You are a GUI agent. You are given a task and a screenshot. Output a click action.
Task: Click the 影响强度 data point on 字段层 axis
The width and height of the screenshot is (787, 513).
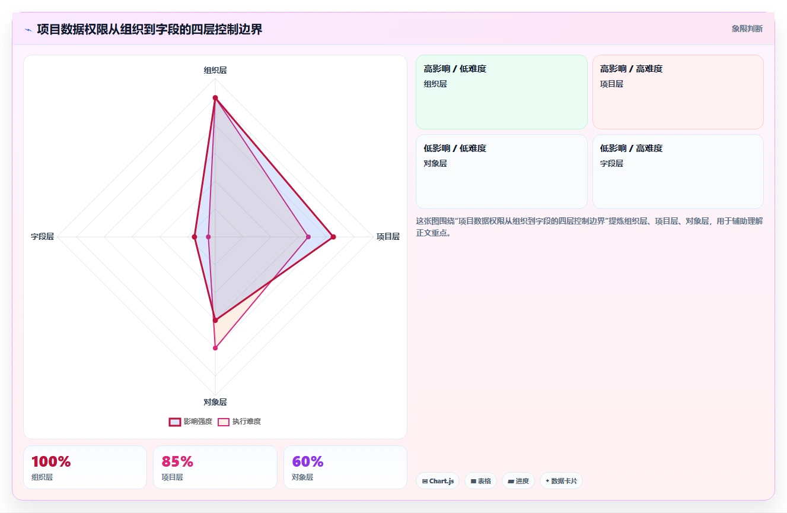[195, 237]
